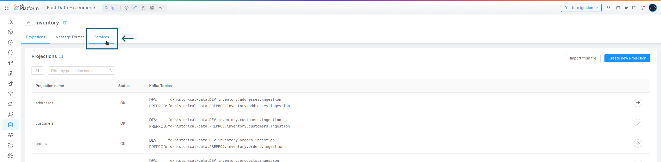Open the binoculars icon in sidebar

click(x=10, y=156)
